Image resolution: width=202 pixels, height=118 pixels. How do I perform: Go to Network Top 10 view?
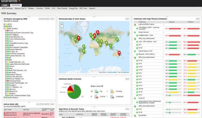point(20,8)
